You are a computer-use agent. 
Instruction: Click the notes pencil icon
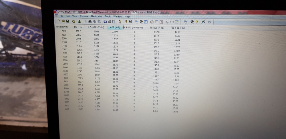tap(120, 22)
